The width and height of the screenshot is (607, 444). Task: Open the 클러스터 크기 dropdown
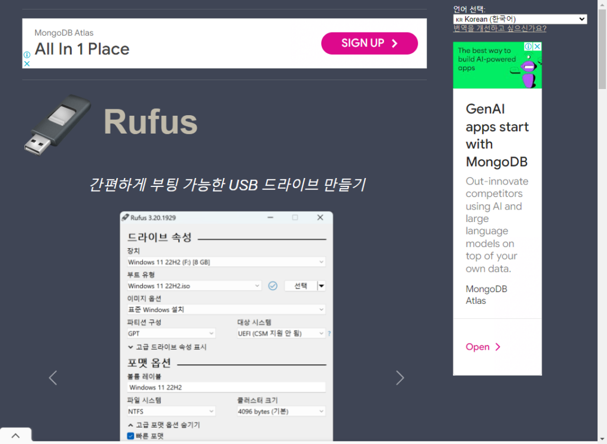pyautogui.click(x=281, y=411)
